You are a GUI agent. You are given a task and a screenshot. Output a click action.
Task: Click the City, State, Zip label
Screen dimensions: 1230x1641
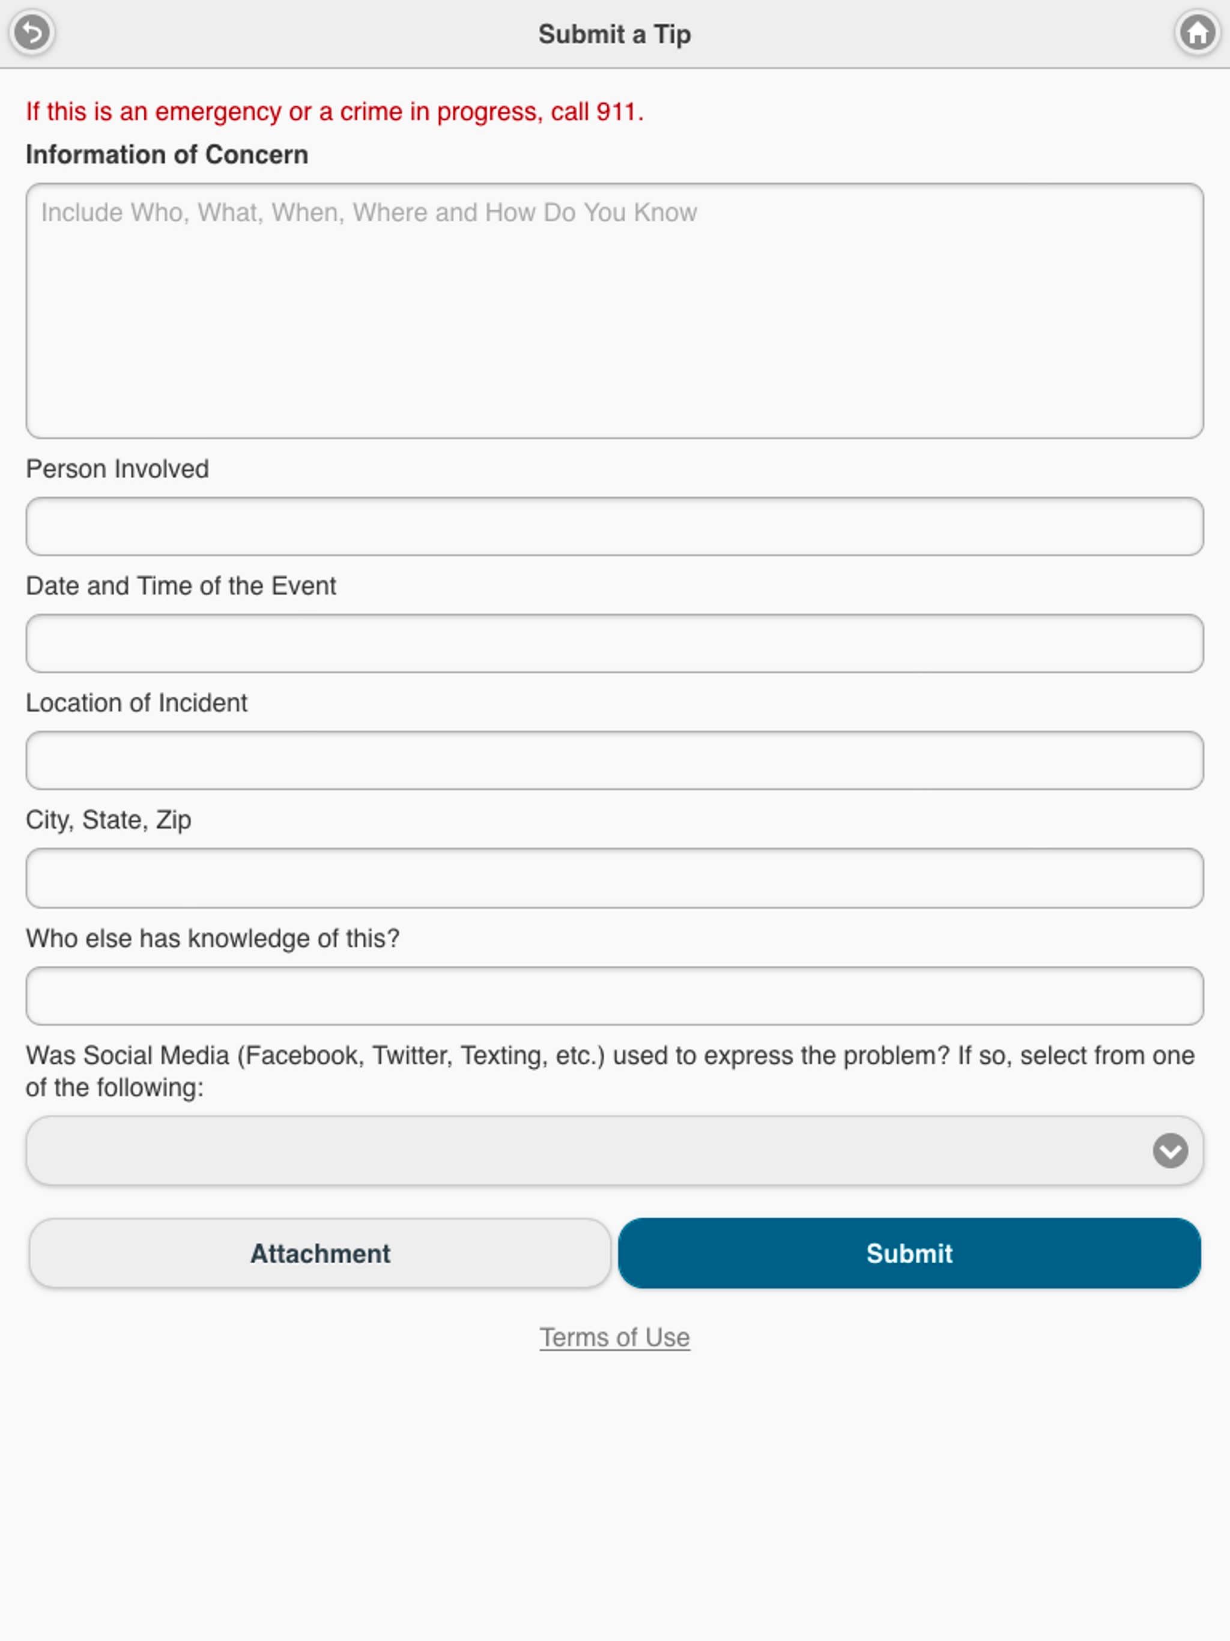108,821
